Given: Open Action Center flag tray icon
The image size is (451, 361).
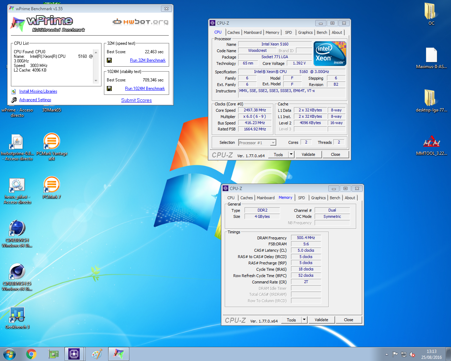Looking at the screenshot, I should click(395, 354).
